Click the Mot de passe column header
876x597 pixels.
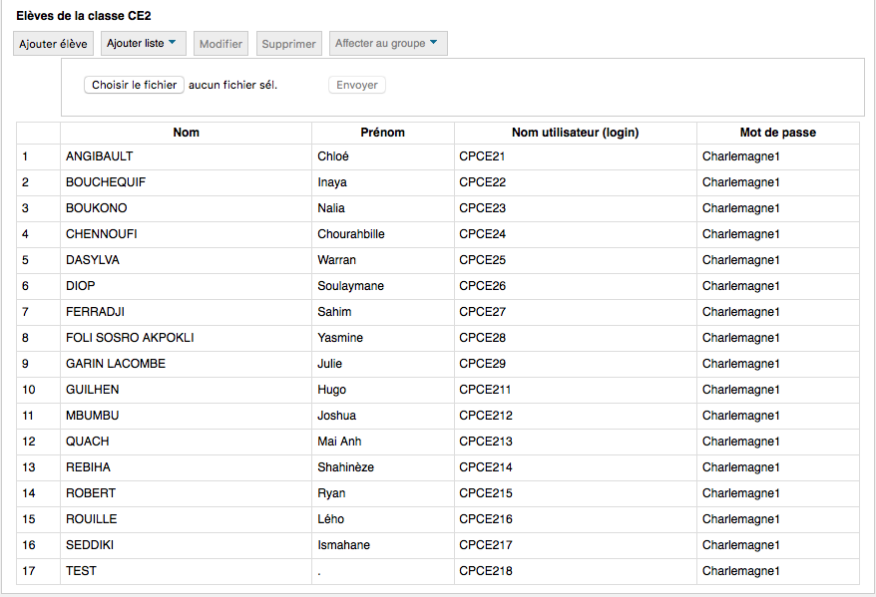777,133
